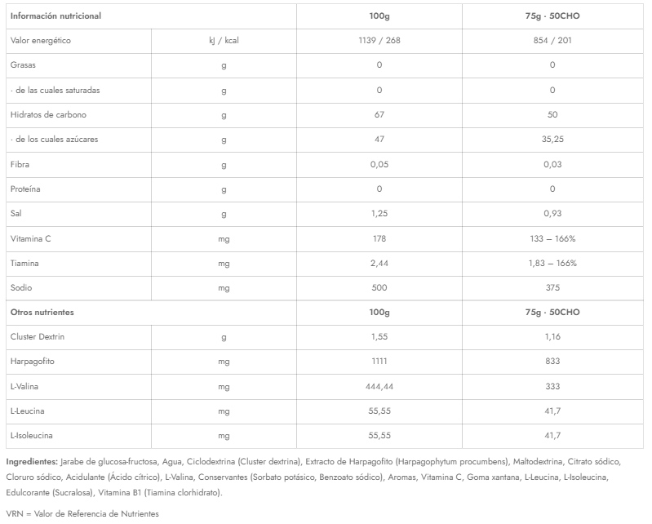The image size is (652, 524).
Task: Click the Sodio 500 mg value
Action: [379, 288]
